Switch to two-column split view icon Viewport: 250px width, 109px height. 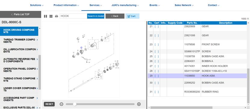pyautogui.click(x=45, y=16)
